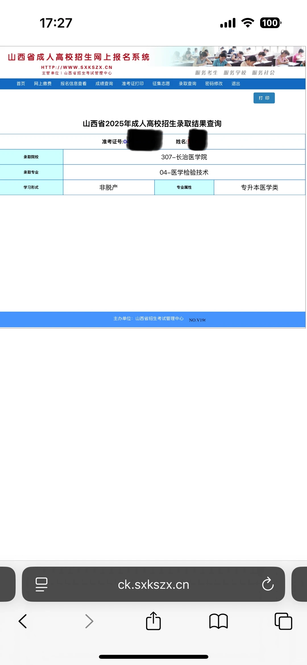Image resolution: width=307 pixels, height=665 pixels.
Task: Tap the ck.sxkszx.cn address bar
Action: pyautogui.click(x=153, y=584)
